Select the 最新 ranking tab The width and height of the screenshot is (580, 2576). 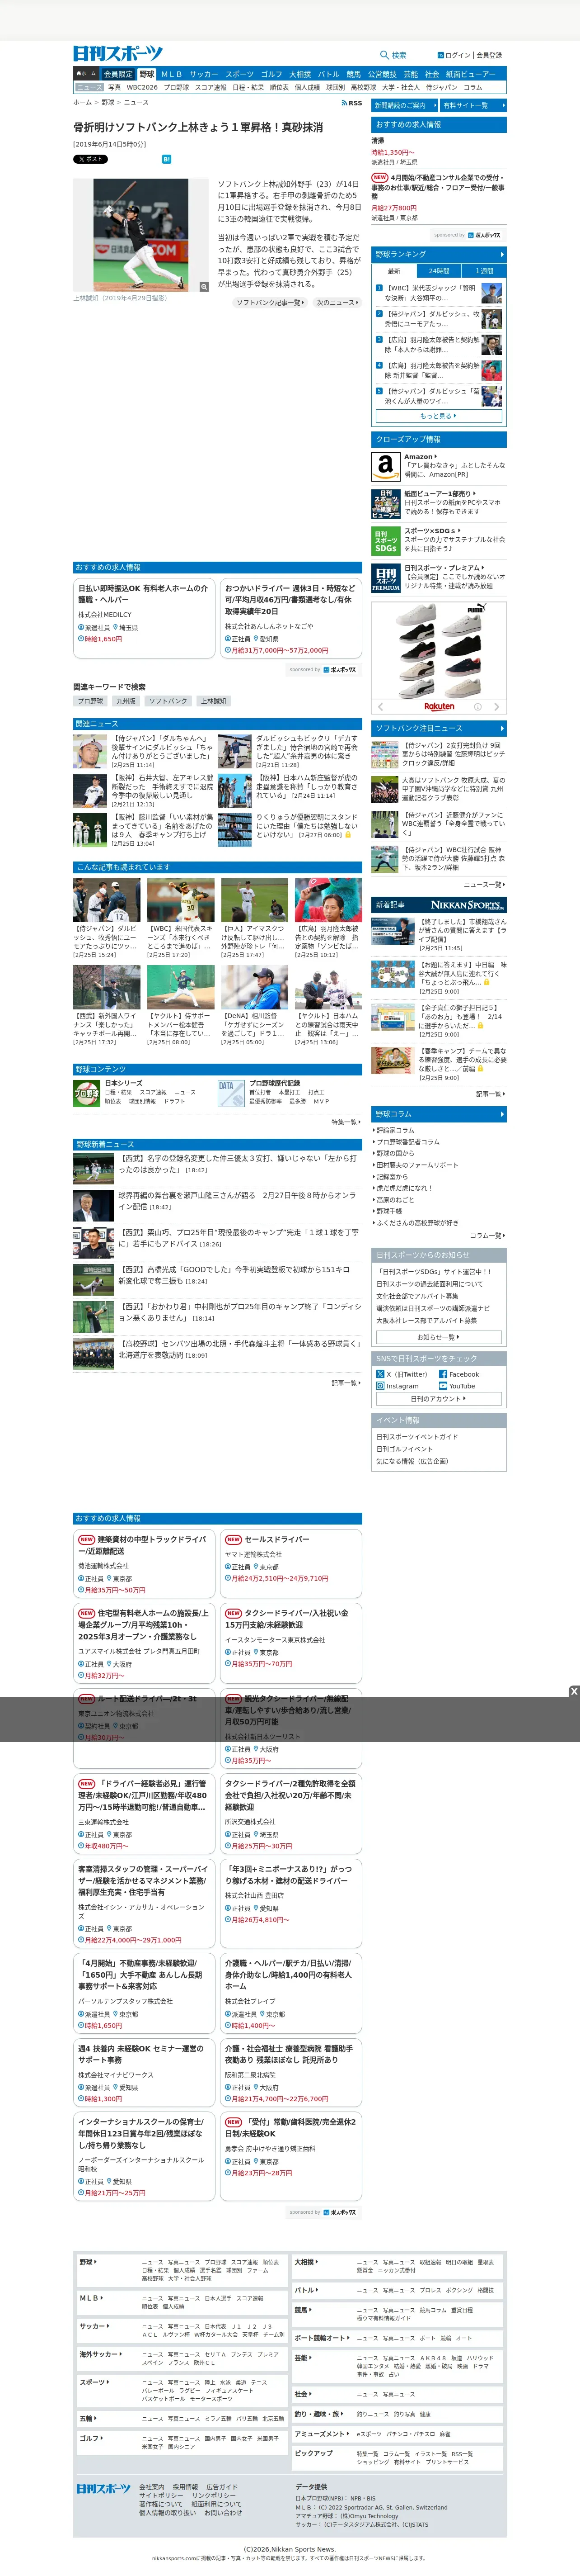click(x=393, y=271)
